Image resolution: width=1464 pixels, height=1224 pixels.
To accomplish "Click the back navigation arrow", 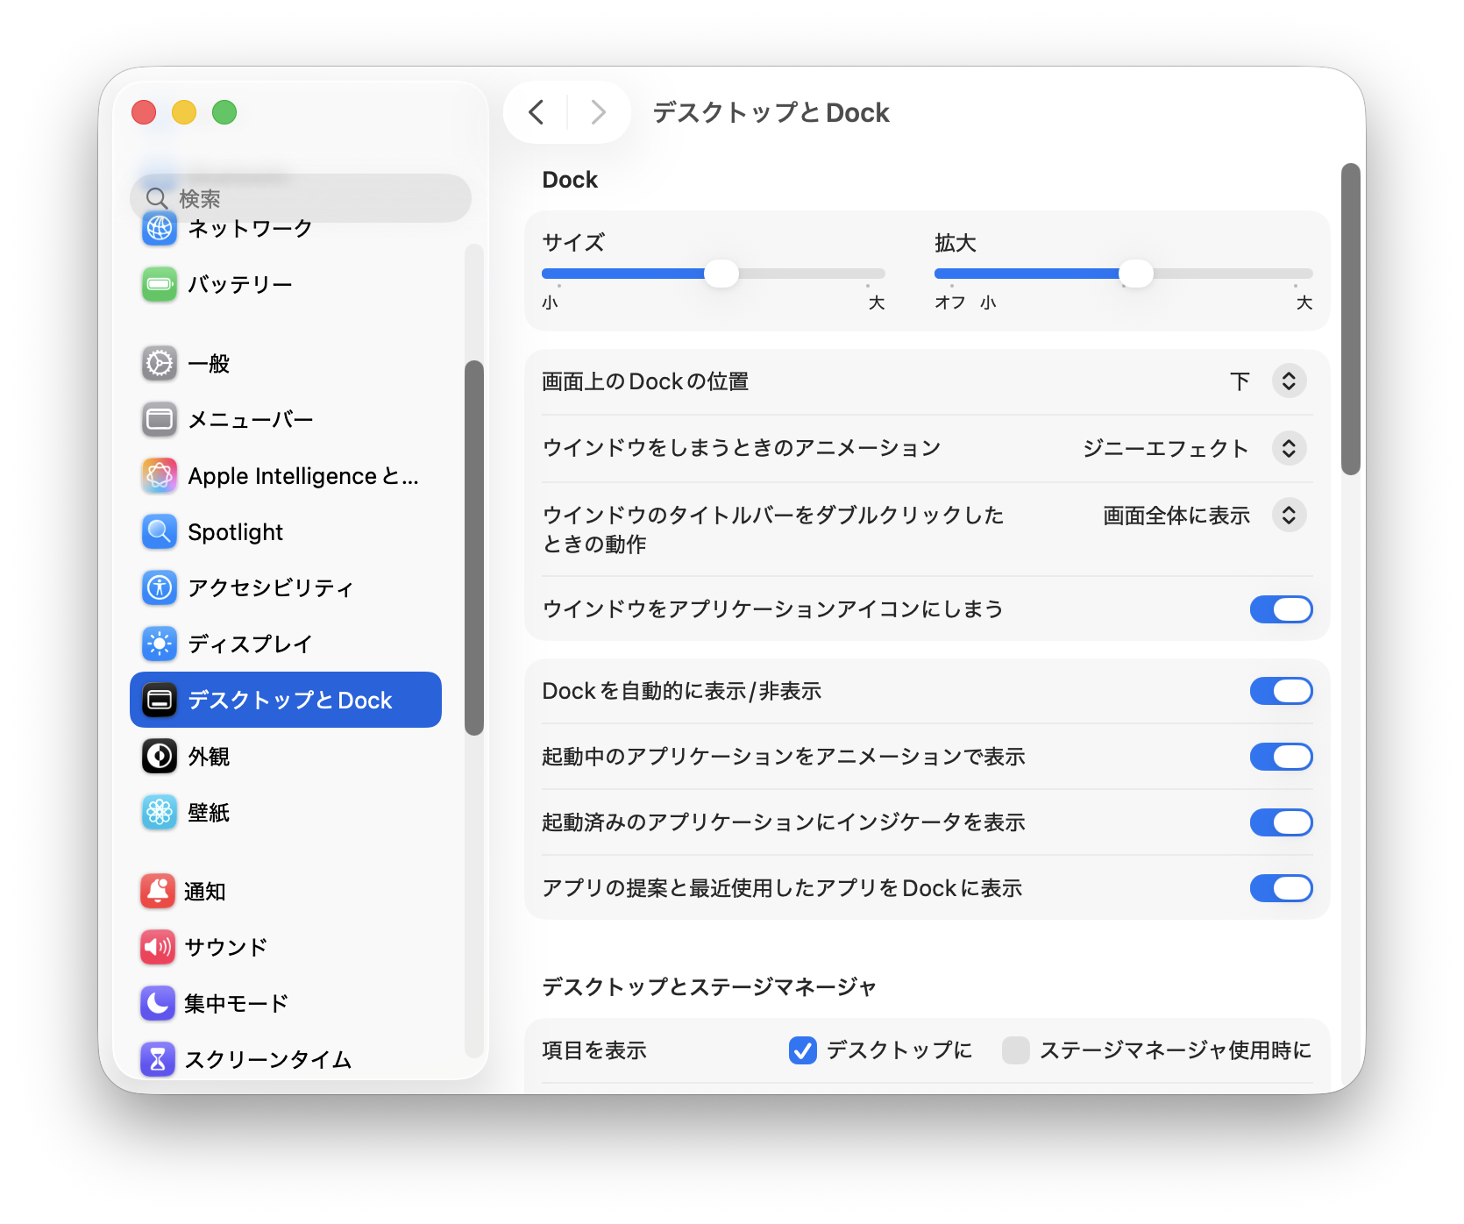I will click(537, 112).
